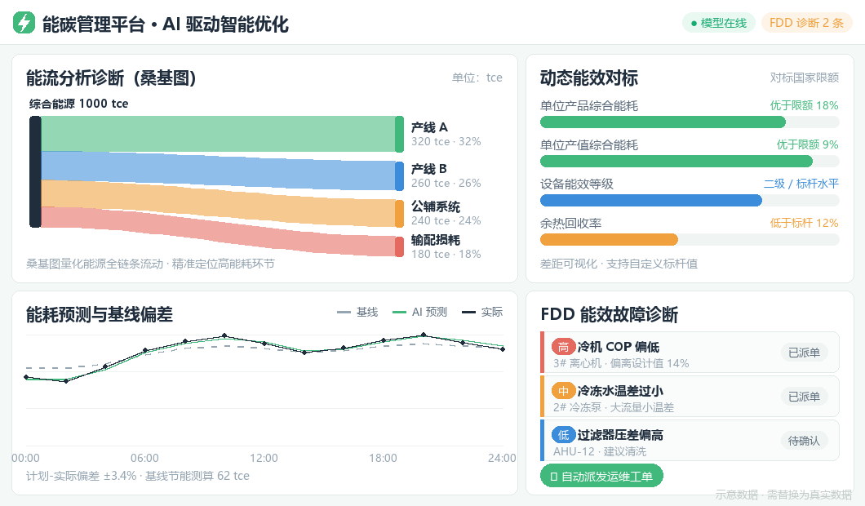
Task: Select the 冷机 COP 偏低 fault title
Action: tap(618, 347)
